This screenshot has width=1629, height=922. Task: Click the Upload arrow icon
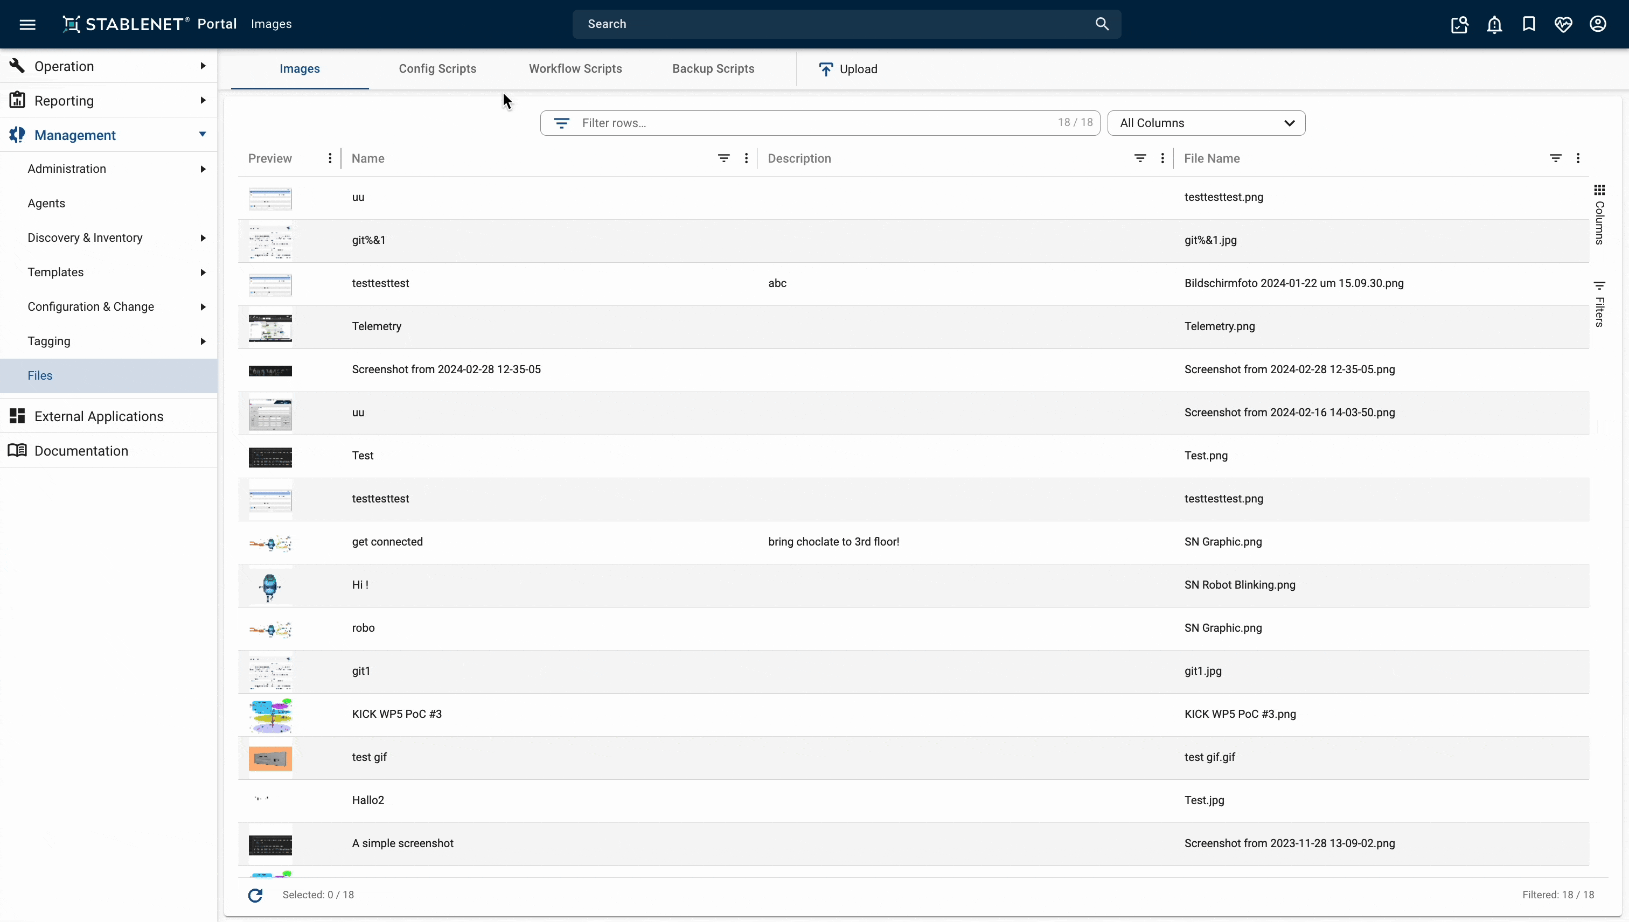pyautogui.click(x=825, y=69)
